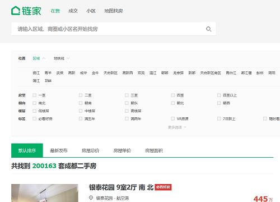
Task: Select the 默认排序 sort tab
Action: point(27,150)
